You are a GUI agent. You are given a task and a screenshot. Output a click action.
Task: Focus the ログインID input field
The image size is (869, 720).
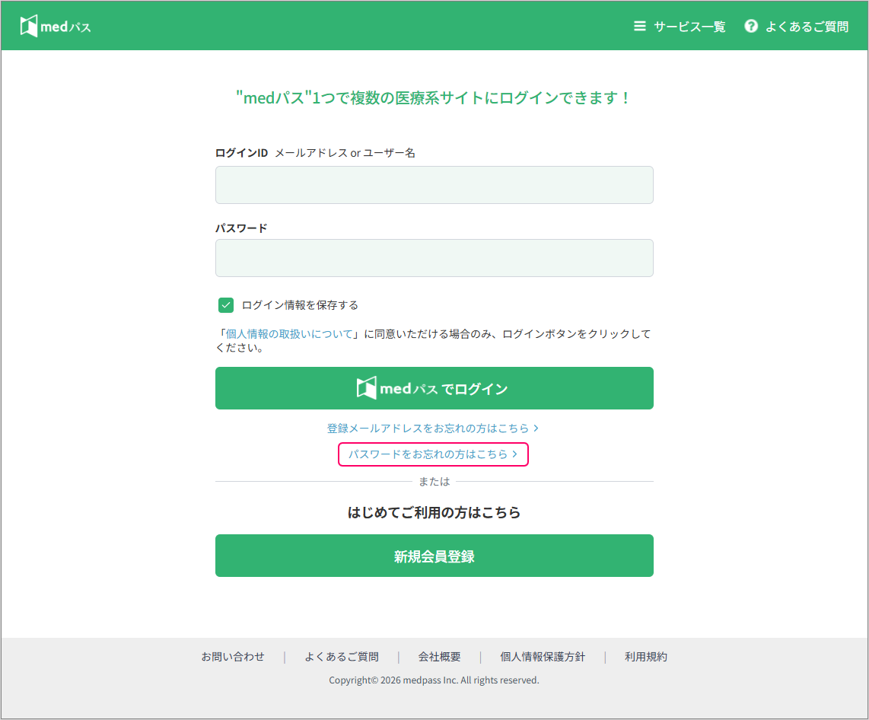point(434,185)
